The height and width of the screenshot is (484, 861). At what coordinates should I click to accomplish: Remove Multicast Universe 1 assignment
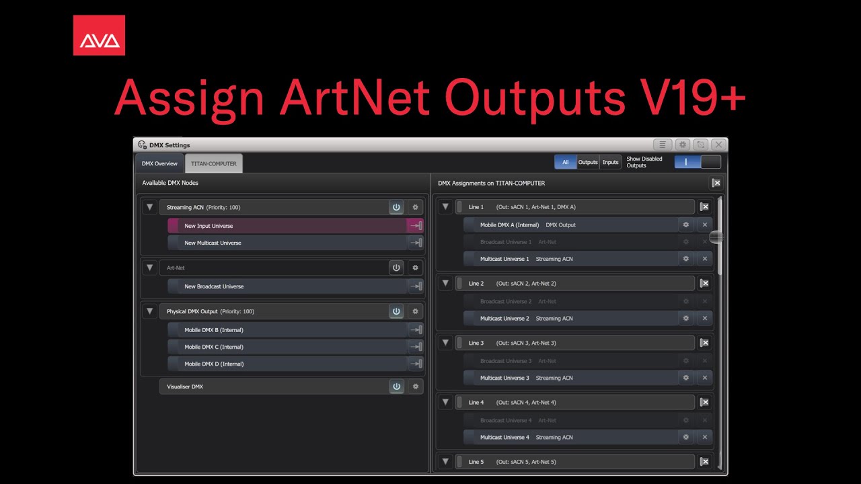(x=704, y=259)
